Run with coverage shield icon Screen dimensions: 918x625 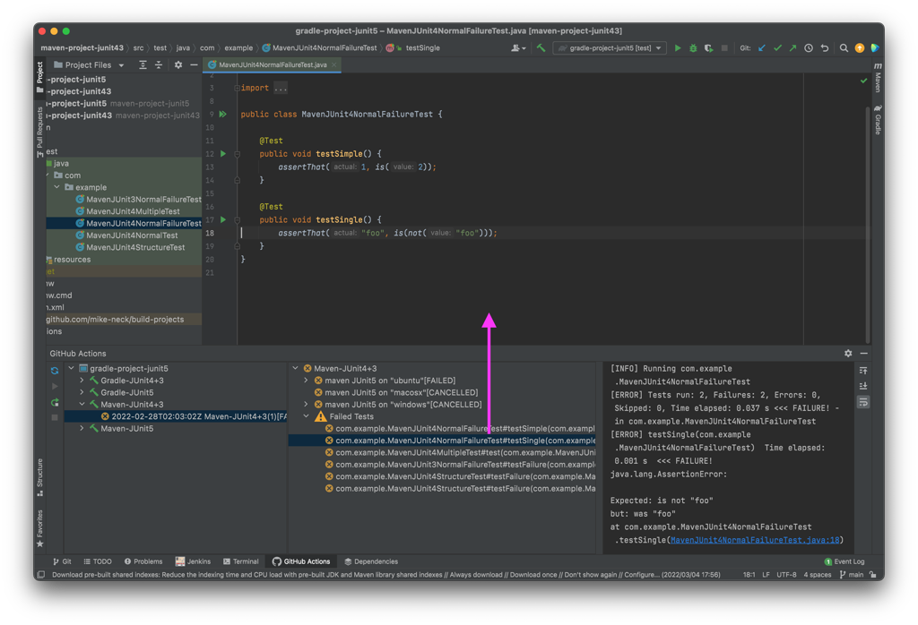pos(708,48)
